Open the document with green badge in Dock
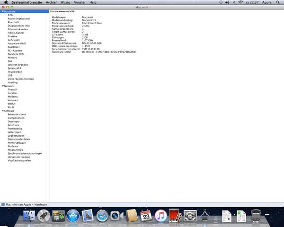This screenshot has height=227, width=284. (x=241, y=216)
